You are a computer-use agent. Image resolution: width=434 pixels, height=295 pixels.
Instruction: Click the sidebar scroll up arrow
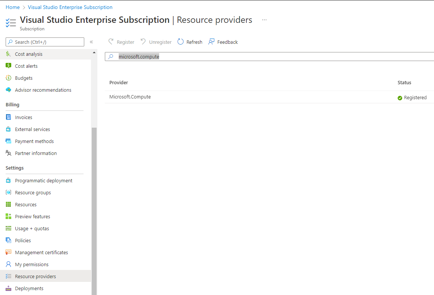[94, 52]
